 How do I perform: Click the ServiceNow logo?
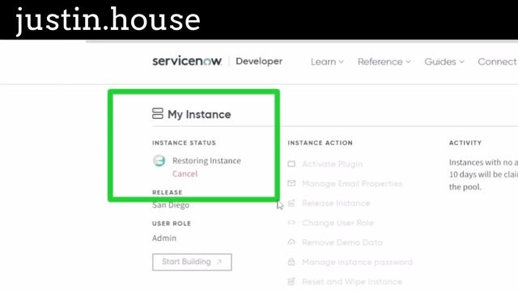click(x=187, y=61)
